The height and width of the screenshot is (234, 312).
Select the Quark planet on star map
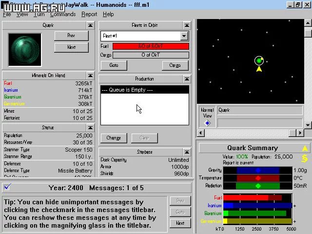[x=259, y=60]
